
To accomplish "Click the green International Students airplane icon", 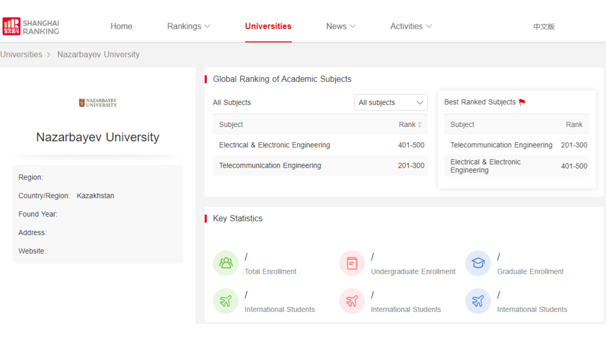I will [x=226, y=301].
